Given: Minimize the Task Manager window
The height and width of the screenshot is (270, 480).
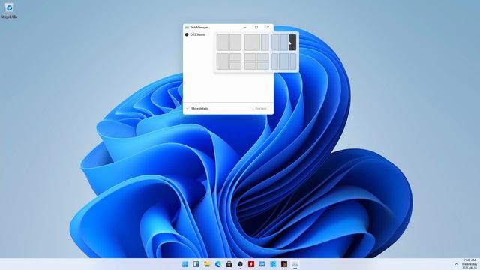Looking at the screenshot, I should (245, 27).
